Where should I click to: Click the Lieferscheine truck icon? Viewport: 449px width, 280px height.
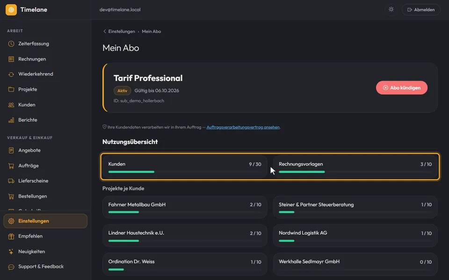pos(11,181)
